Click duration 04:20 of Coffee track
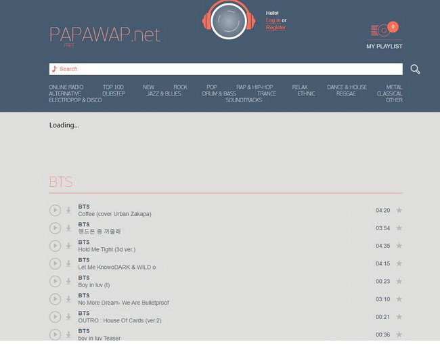The image size is (440, 344). (382, 211)
